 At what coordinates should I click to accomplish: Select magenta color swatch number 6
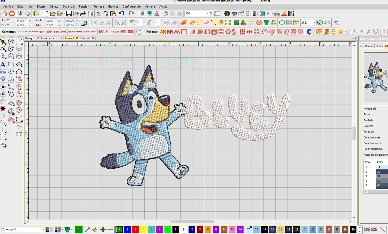coord(160,229)
